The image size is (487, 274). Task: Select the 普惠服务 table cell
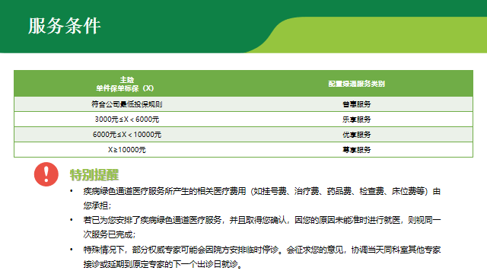357,104
